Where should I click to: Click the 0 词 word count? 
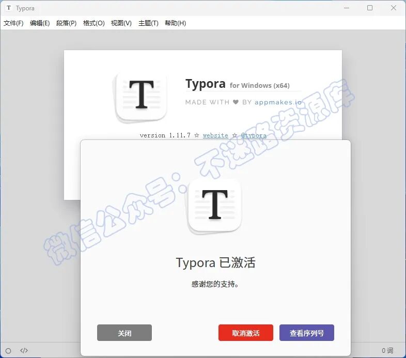tap(387, 350)
